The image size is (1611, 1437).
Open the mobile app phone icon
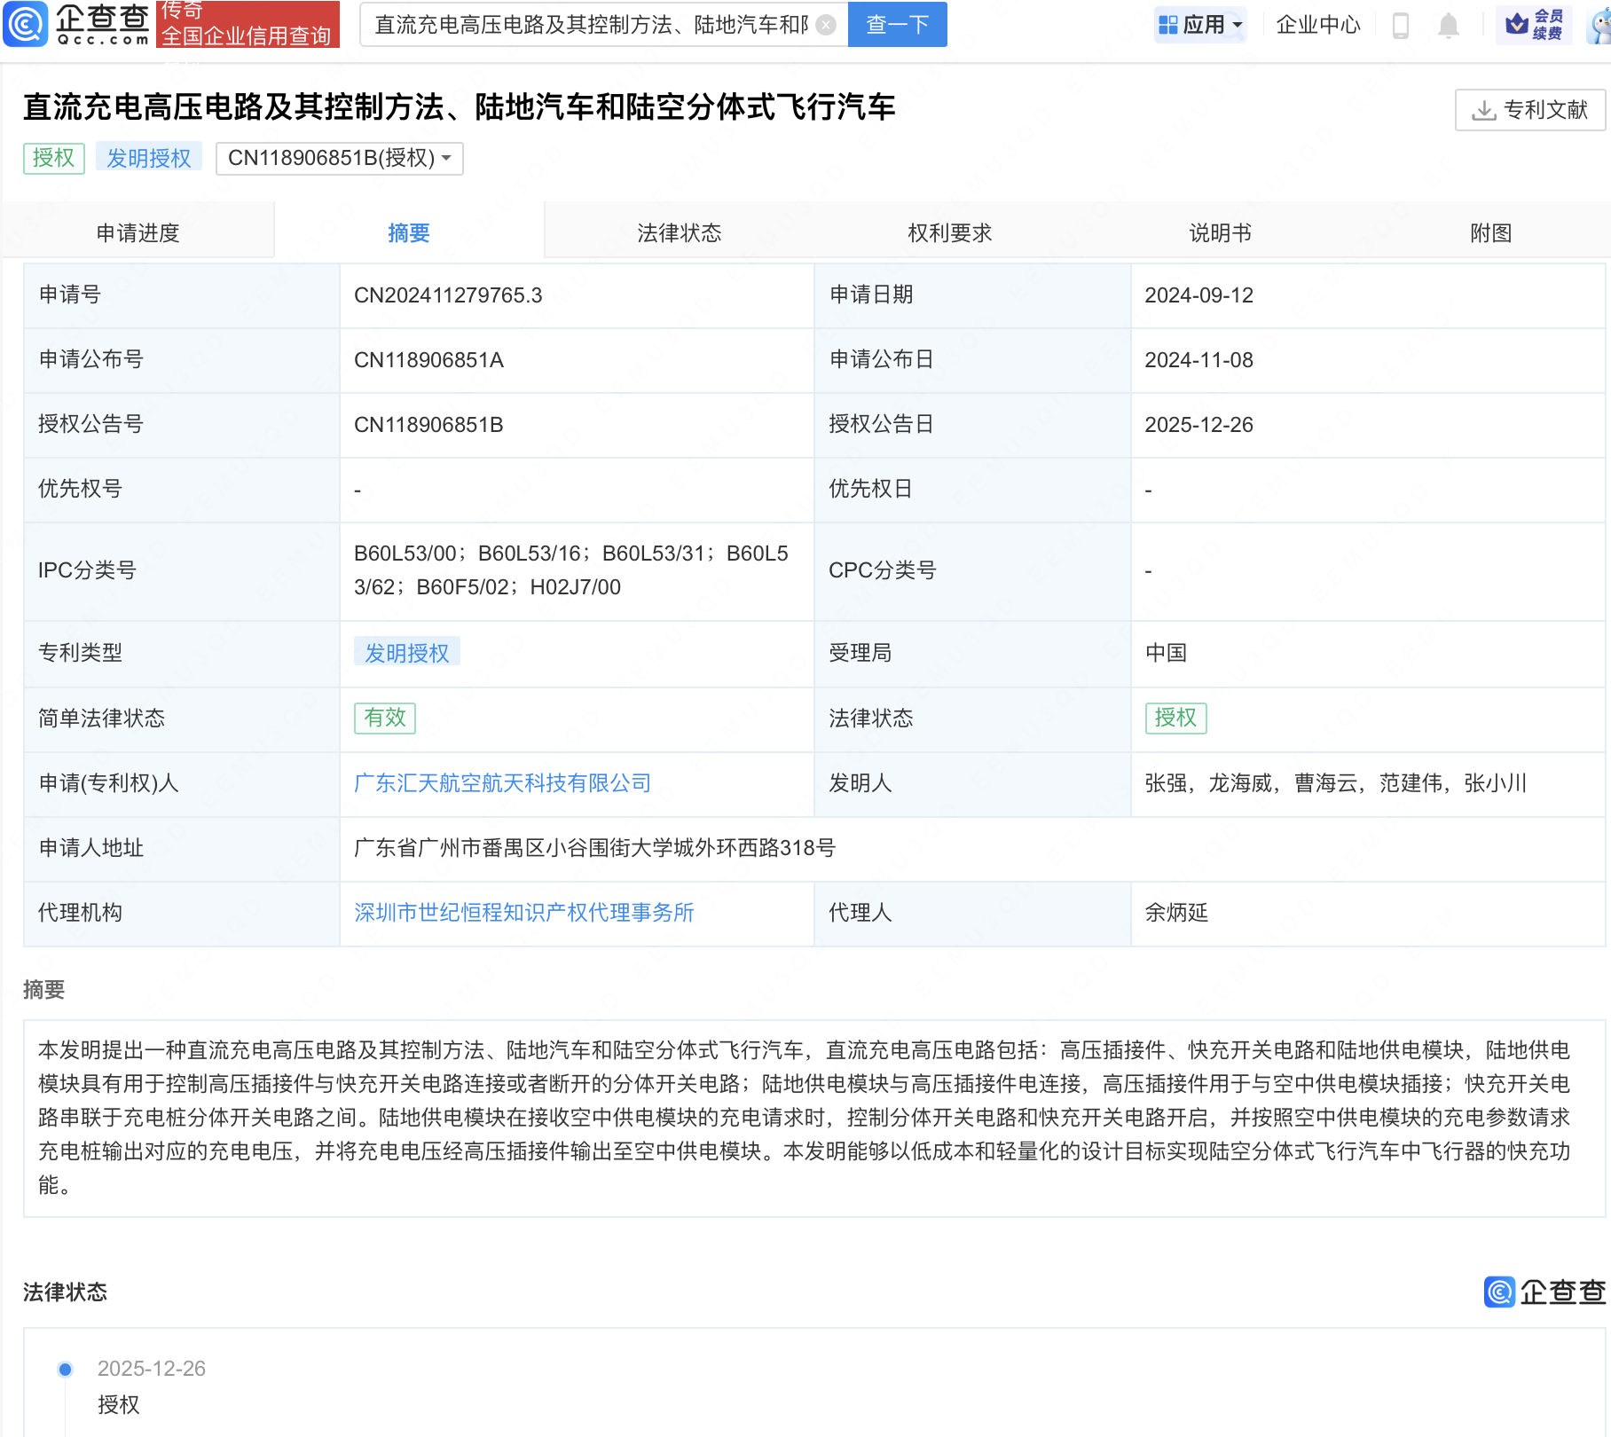(1401, 25)
